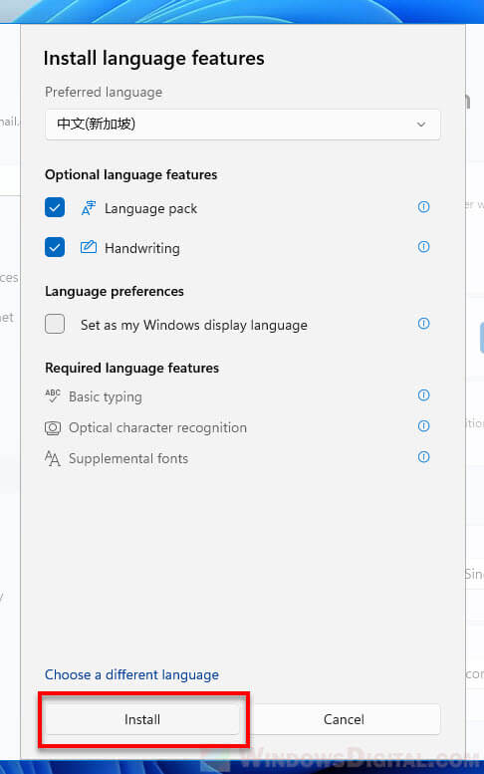Click the Supplemental fonts icon
The image size is (484, 774).
(53, 458)
